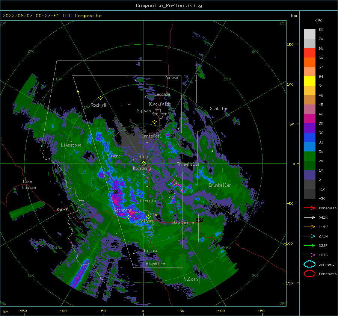
Task: Select the light blue 33 dBZ swatch
Action: point(309,147)
